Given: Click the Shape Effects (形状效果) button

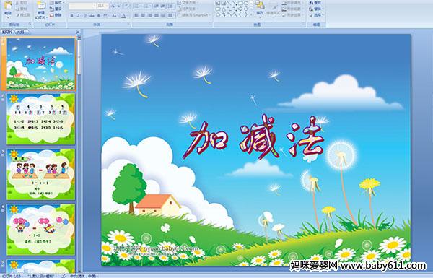Looking at the screenshot, I should [292, 15].
